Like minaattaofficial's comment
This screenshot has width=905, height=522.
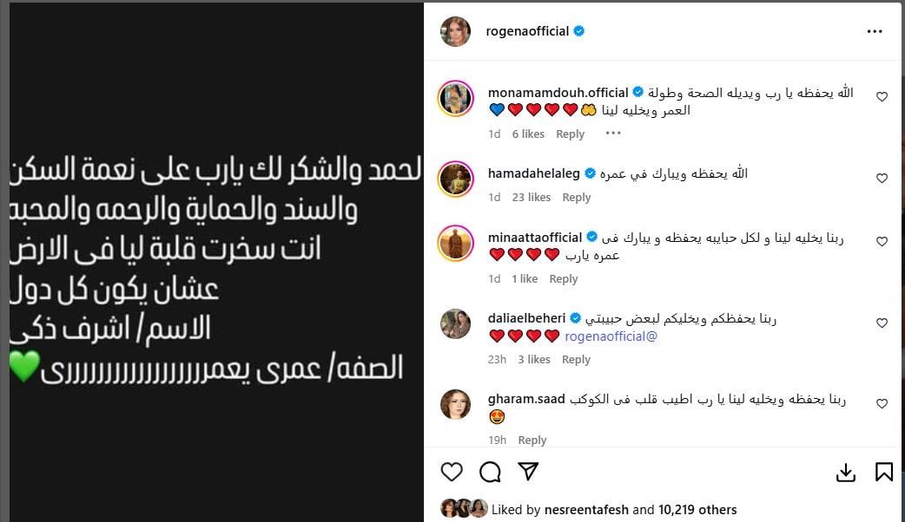tap(882, 242)
